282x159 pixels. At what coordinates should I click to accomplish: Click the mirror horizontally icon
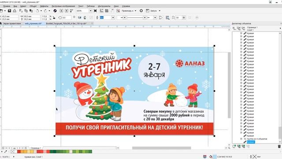tap(80, 18)
